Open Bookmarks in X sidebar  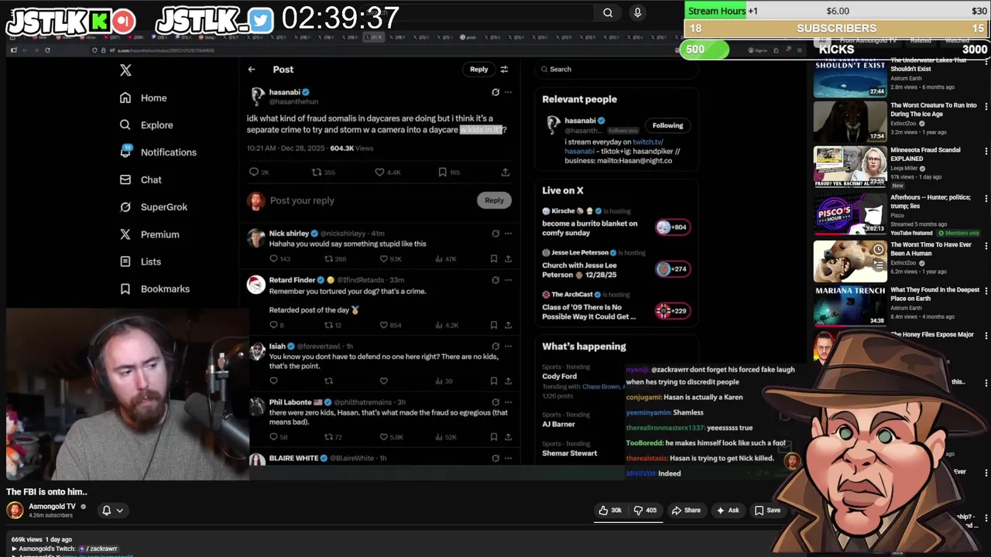coord(155,289)
